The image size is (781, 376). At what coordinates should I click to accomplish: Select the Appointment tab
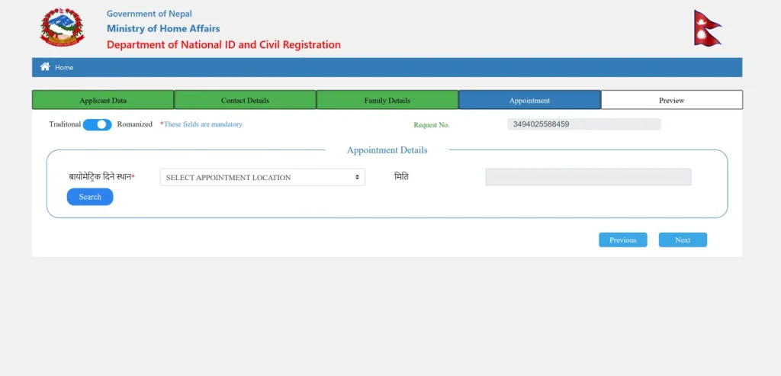click(x=529, y=100)
